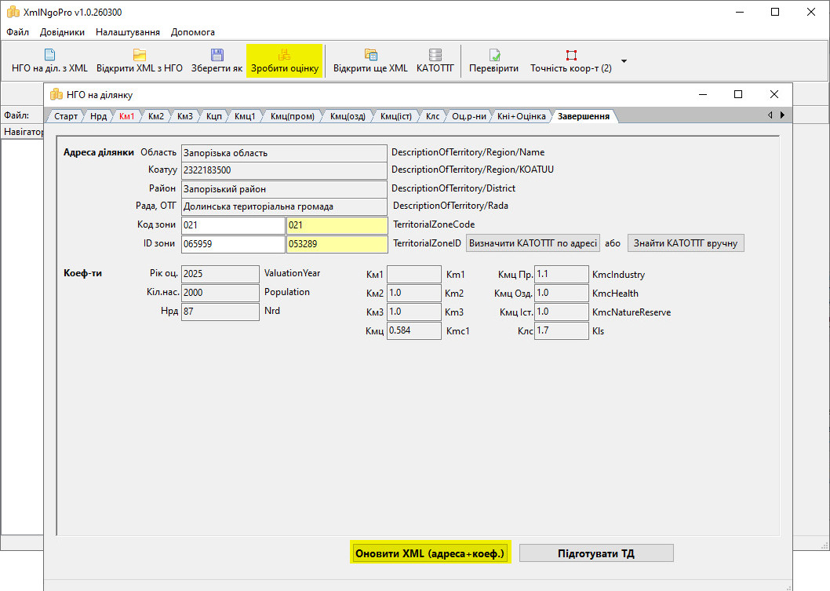Click 'Відкрити ще XML' toolbar icon
830x591 pixels.
click(370, 55)
